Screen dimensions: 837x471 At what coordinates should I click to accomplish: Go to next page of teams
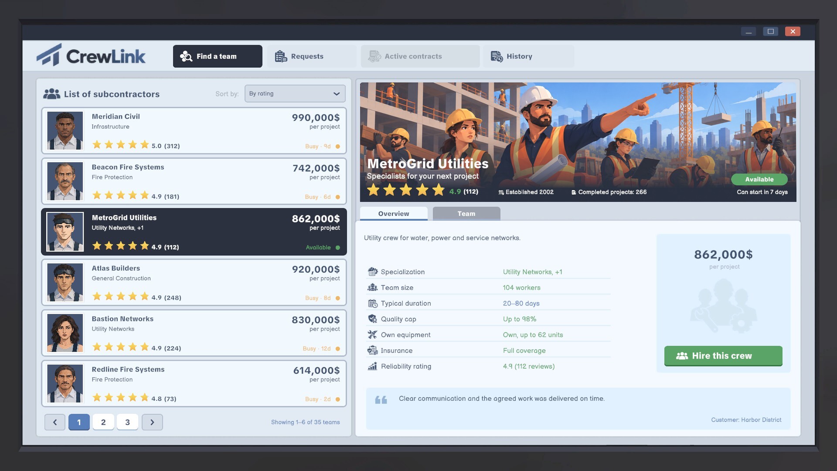click(152, 422)
